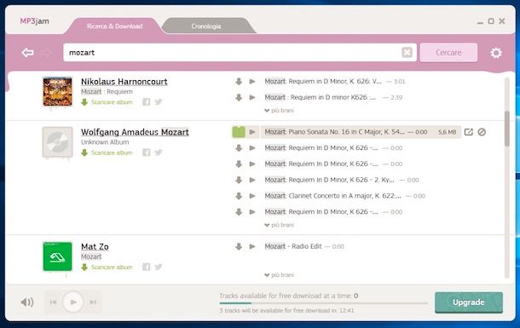
Task: Switch to Cronologia tab
Action: pos(206,26)
